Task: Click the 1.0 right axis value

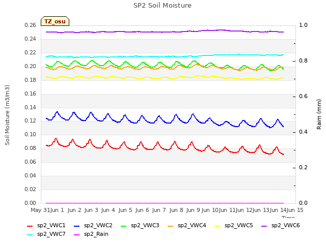Action: 304,25
